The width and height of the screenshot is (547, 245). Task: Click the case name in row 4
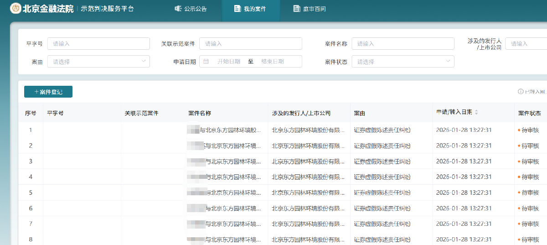coord(224,177)
